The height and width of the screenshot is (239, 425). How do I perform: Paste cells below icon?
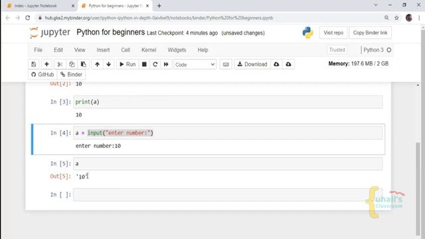[x=84, y=64]
